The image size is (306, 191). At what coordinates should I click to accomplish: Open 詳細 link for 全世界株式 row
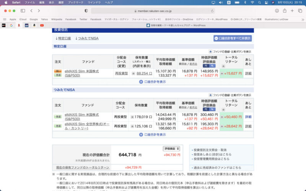pos(248,126)
